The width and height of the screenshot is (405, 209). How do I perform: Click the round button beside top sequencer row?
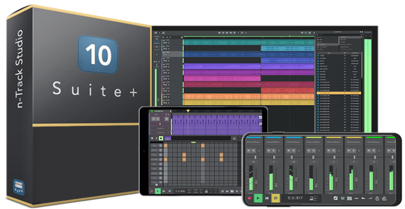click(x=160, y=145)
